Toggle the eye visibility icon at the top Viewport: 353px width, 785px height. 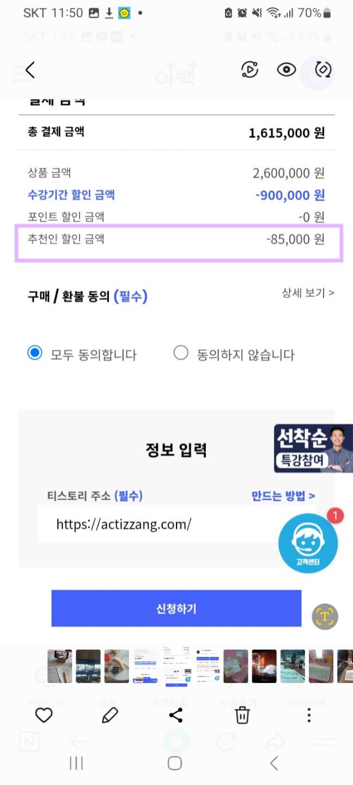(286, 70)
